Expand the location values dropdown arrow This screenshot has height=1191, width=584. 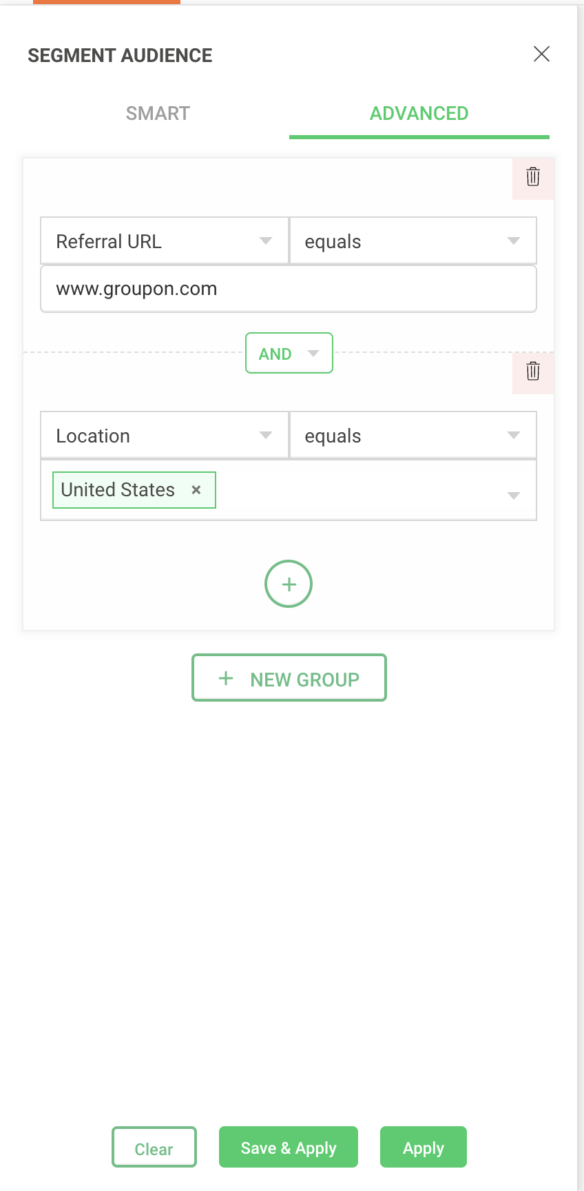513,496
